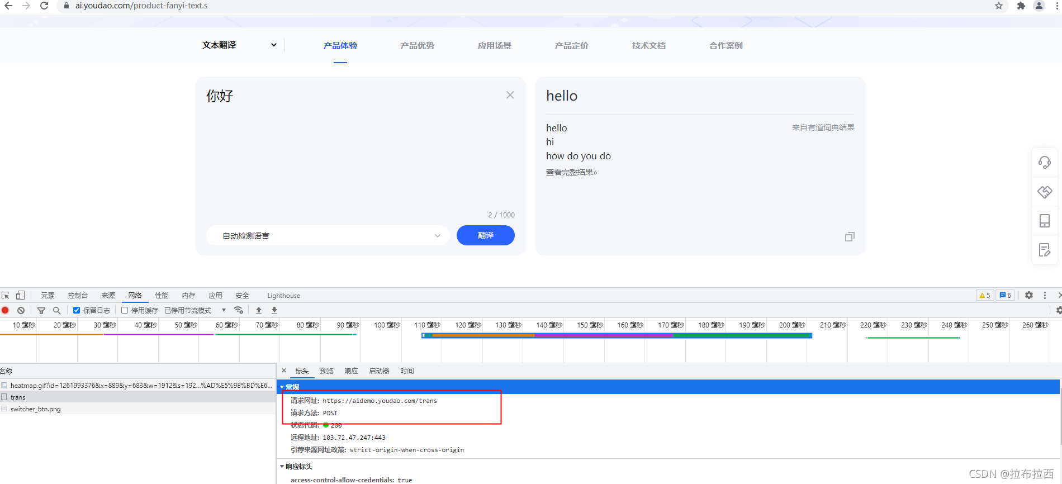Open the 查看完整结果» link
This screenshot has width=1062, height=484.
571,172
